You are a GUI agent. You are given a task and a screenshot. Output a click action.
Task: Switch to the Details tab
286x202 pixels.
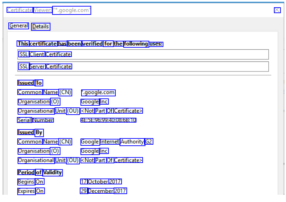tap(40, 27)
